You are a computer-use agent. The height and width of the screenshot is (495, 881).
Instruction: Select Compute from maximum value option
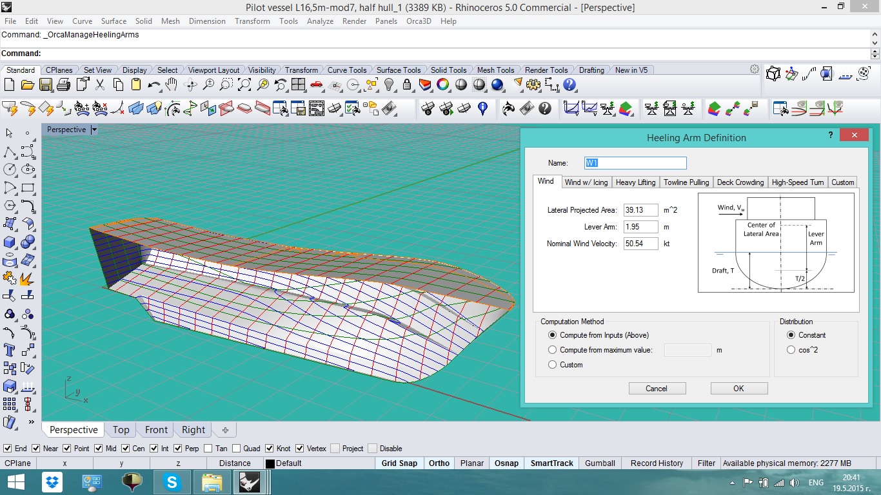pos(552,350)
